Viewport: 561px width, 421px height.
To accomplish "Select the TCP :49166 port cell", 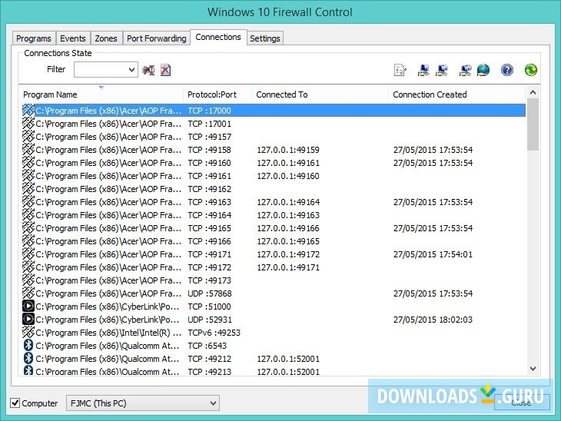I will pyautogui.click(x=209, y=241).
